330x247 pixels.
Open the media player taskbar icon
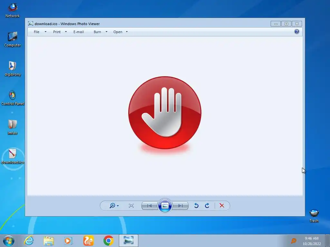coord(68,241)
